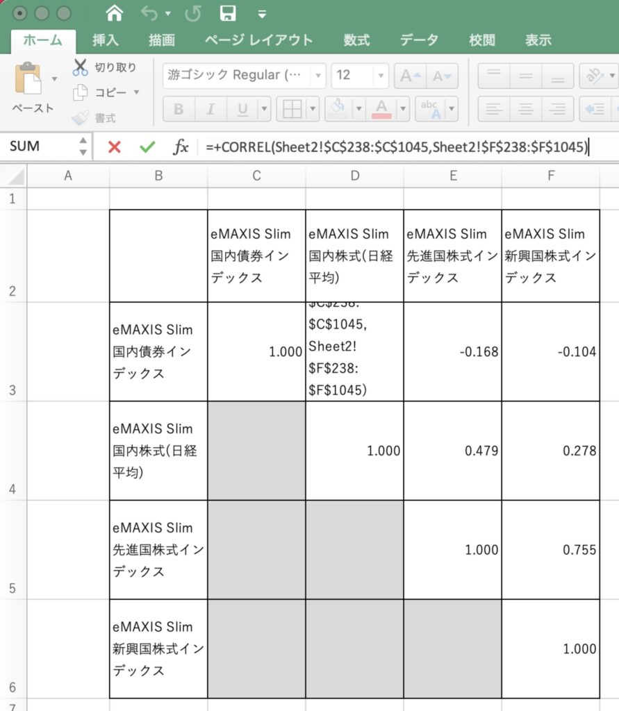Click the cell with value 0.278
Image resolution: width=619 pixels, height=711 pixels.
550,451
